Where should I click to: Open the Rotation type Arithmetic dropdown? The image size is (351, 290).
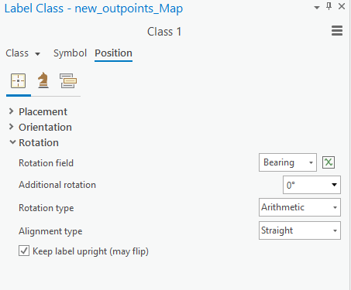point(300,207)
